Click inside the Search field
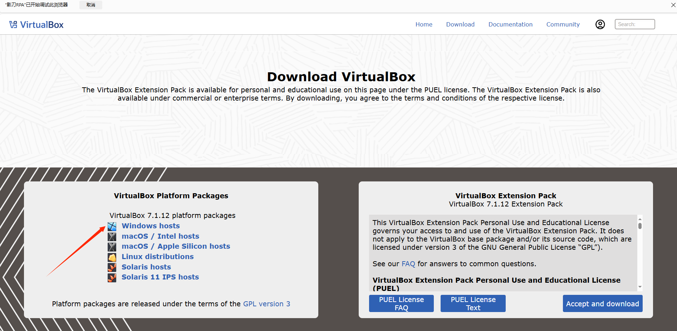 [634, 24]
